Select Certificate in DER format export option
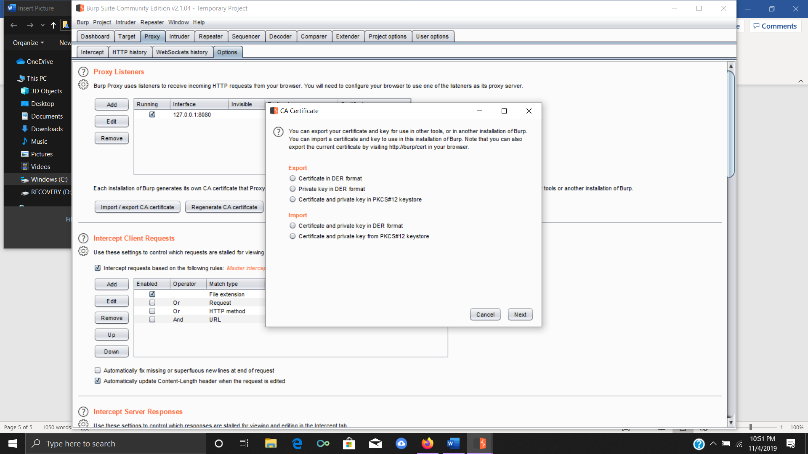Viewport: 808px width, 454px height. point(292,178)
